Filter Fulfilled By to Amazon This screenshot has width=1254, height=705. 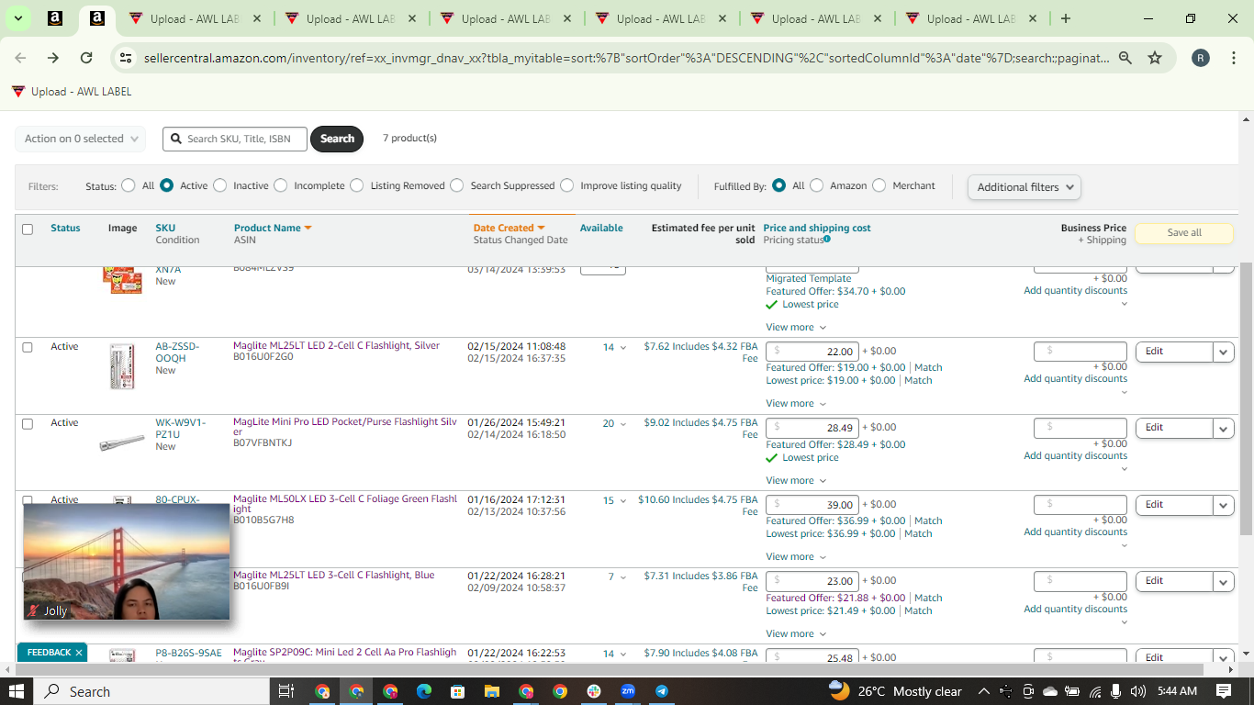[x=817, y=185]
